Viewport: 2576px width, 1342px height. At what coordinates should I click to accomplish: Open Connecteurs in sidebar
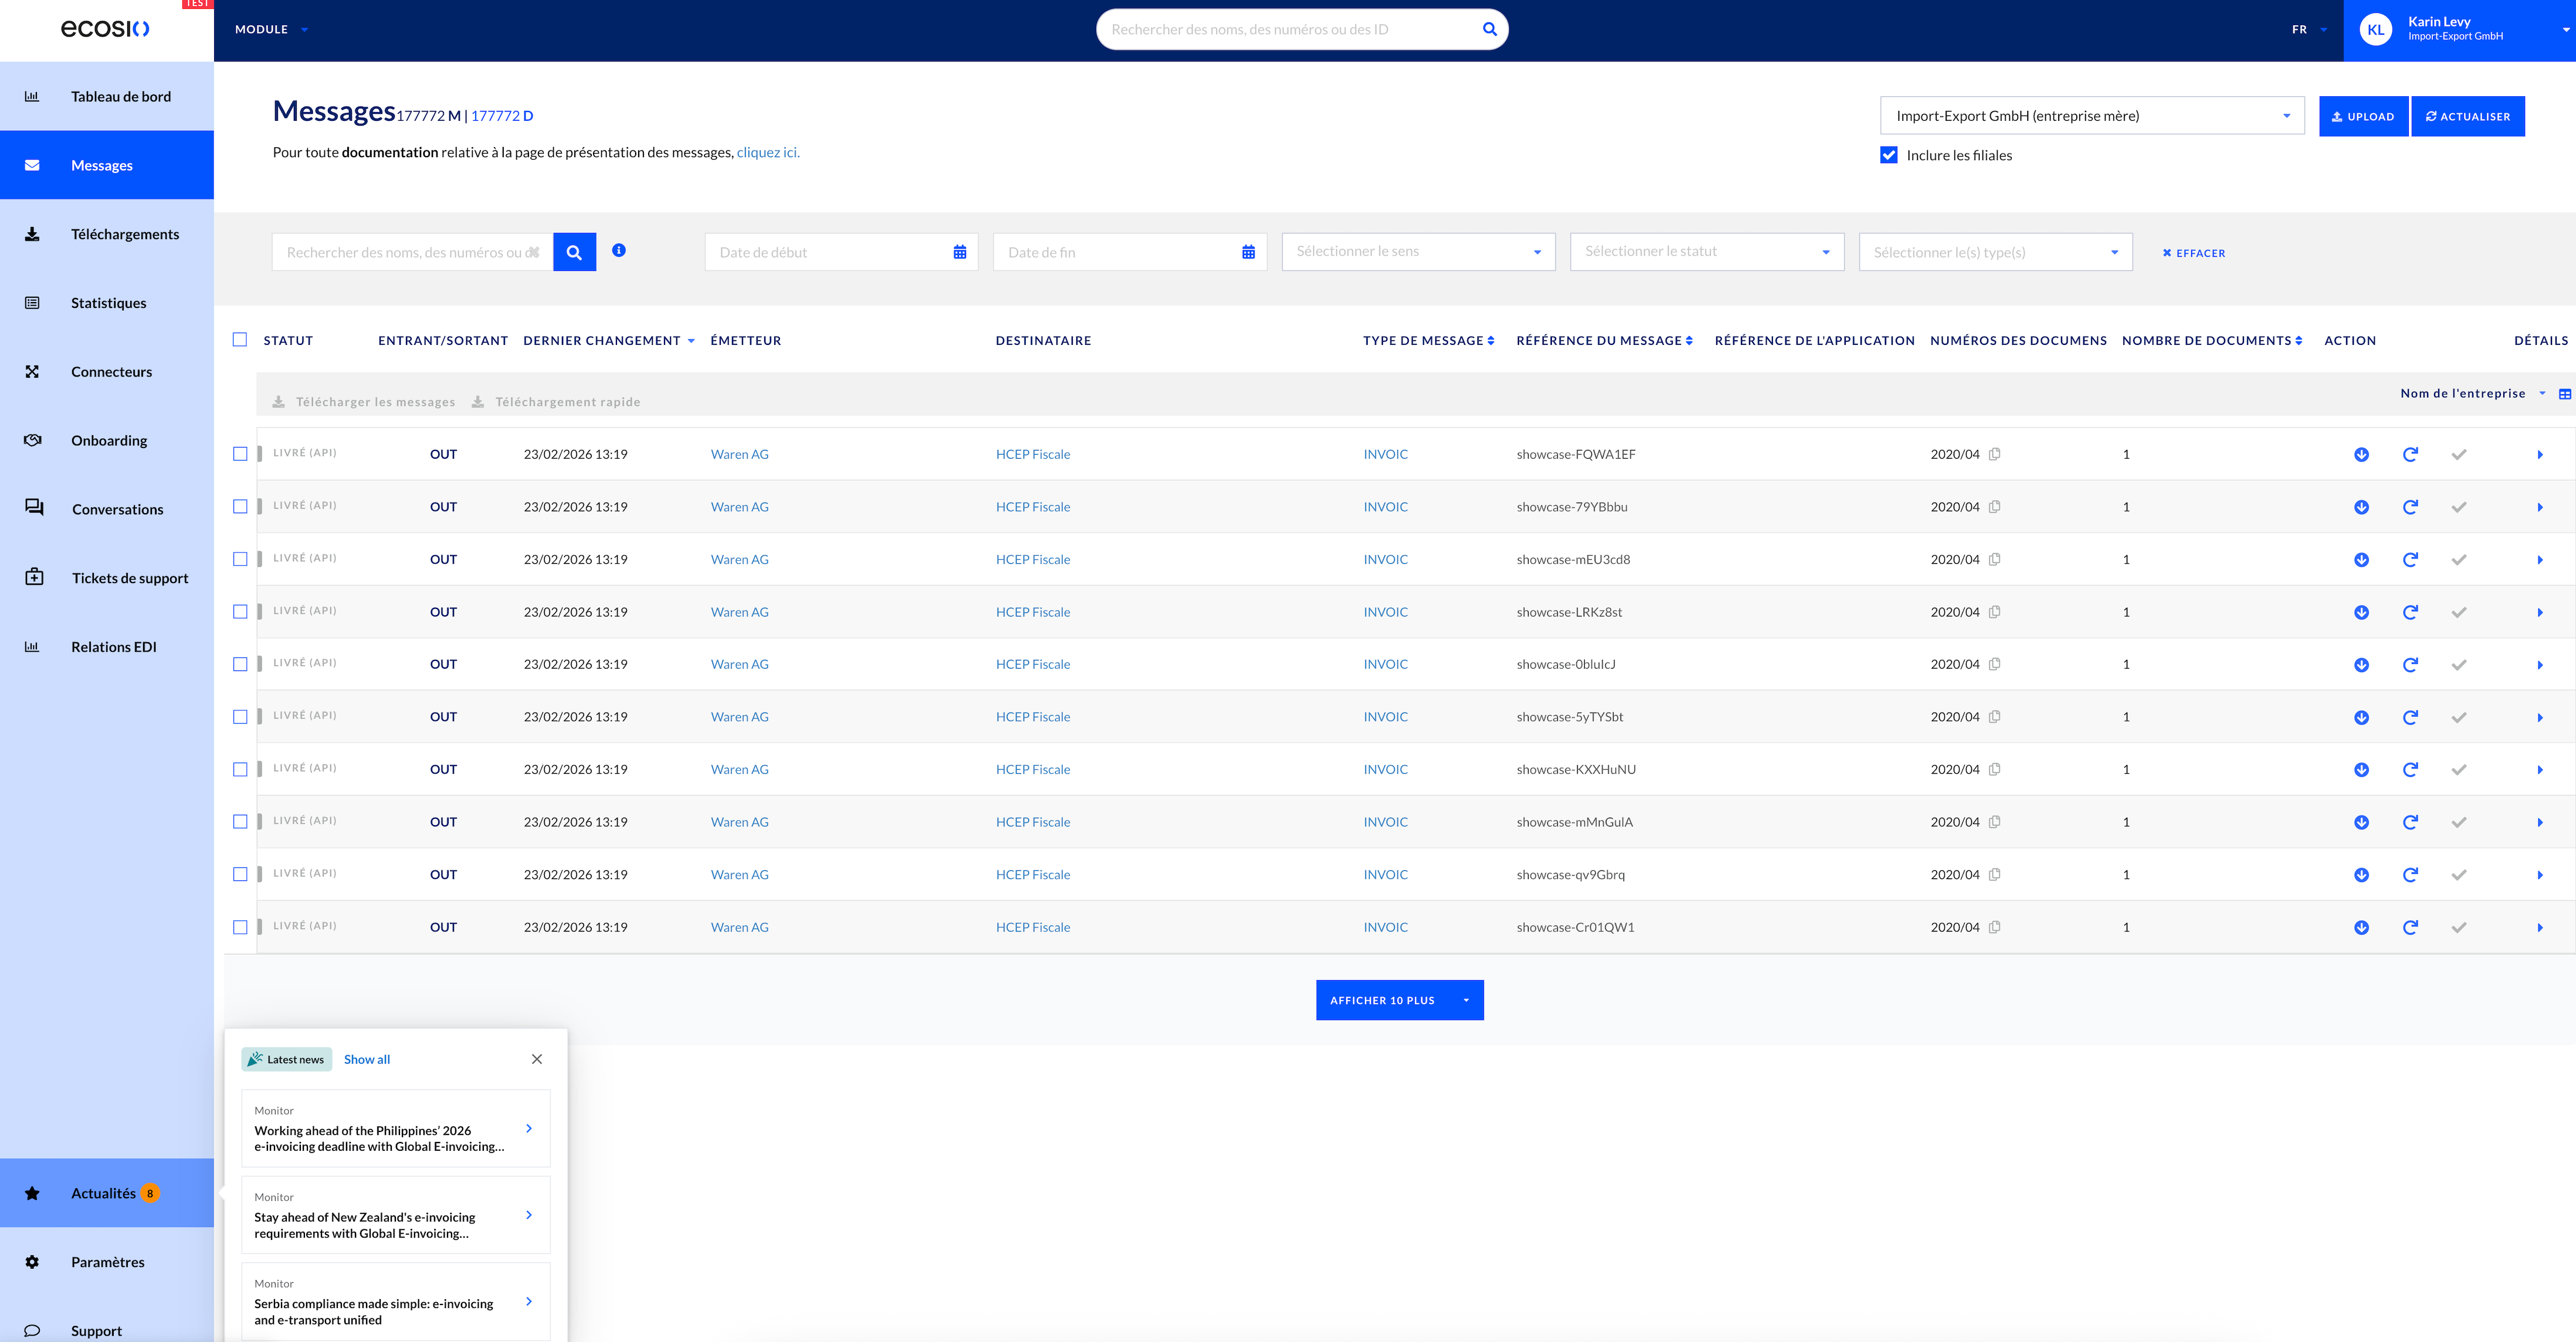click(x=107, y=372)
